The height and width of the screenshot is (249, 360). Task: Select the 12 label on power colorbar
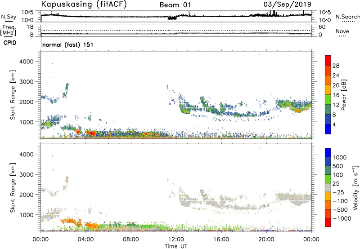pos(336,105)
